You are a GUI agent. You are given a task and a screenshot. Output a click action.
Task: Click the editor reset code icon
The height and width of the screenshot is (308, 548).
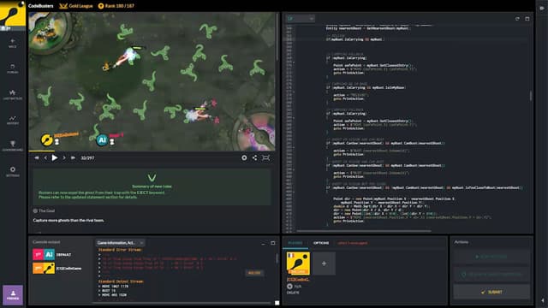point(517,19)
